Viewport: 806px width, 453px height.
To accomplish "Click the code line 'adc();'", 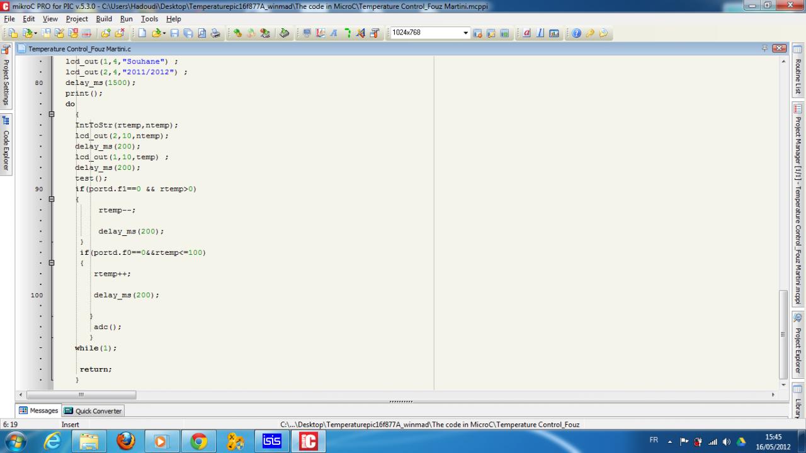I will coord(108,327).
